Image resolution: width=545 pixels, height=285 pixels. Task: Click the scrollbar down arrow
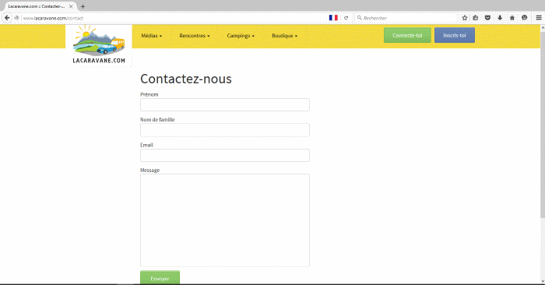[542, 281]
